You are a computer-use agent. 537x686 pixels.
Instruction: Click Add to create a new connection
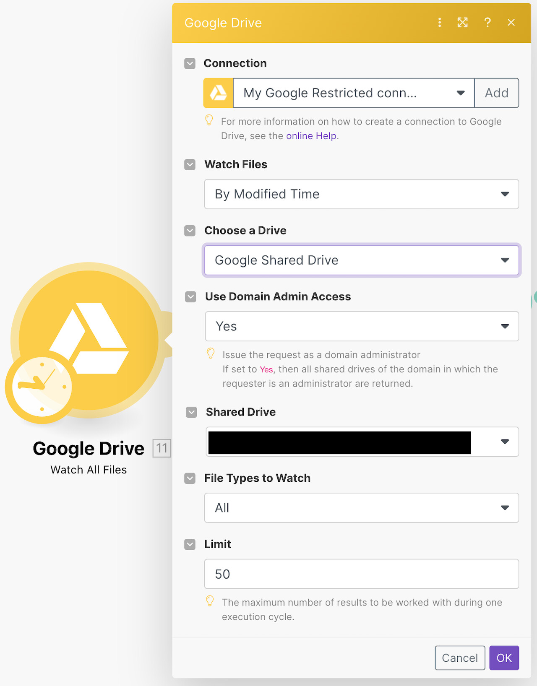pos(497,93)
